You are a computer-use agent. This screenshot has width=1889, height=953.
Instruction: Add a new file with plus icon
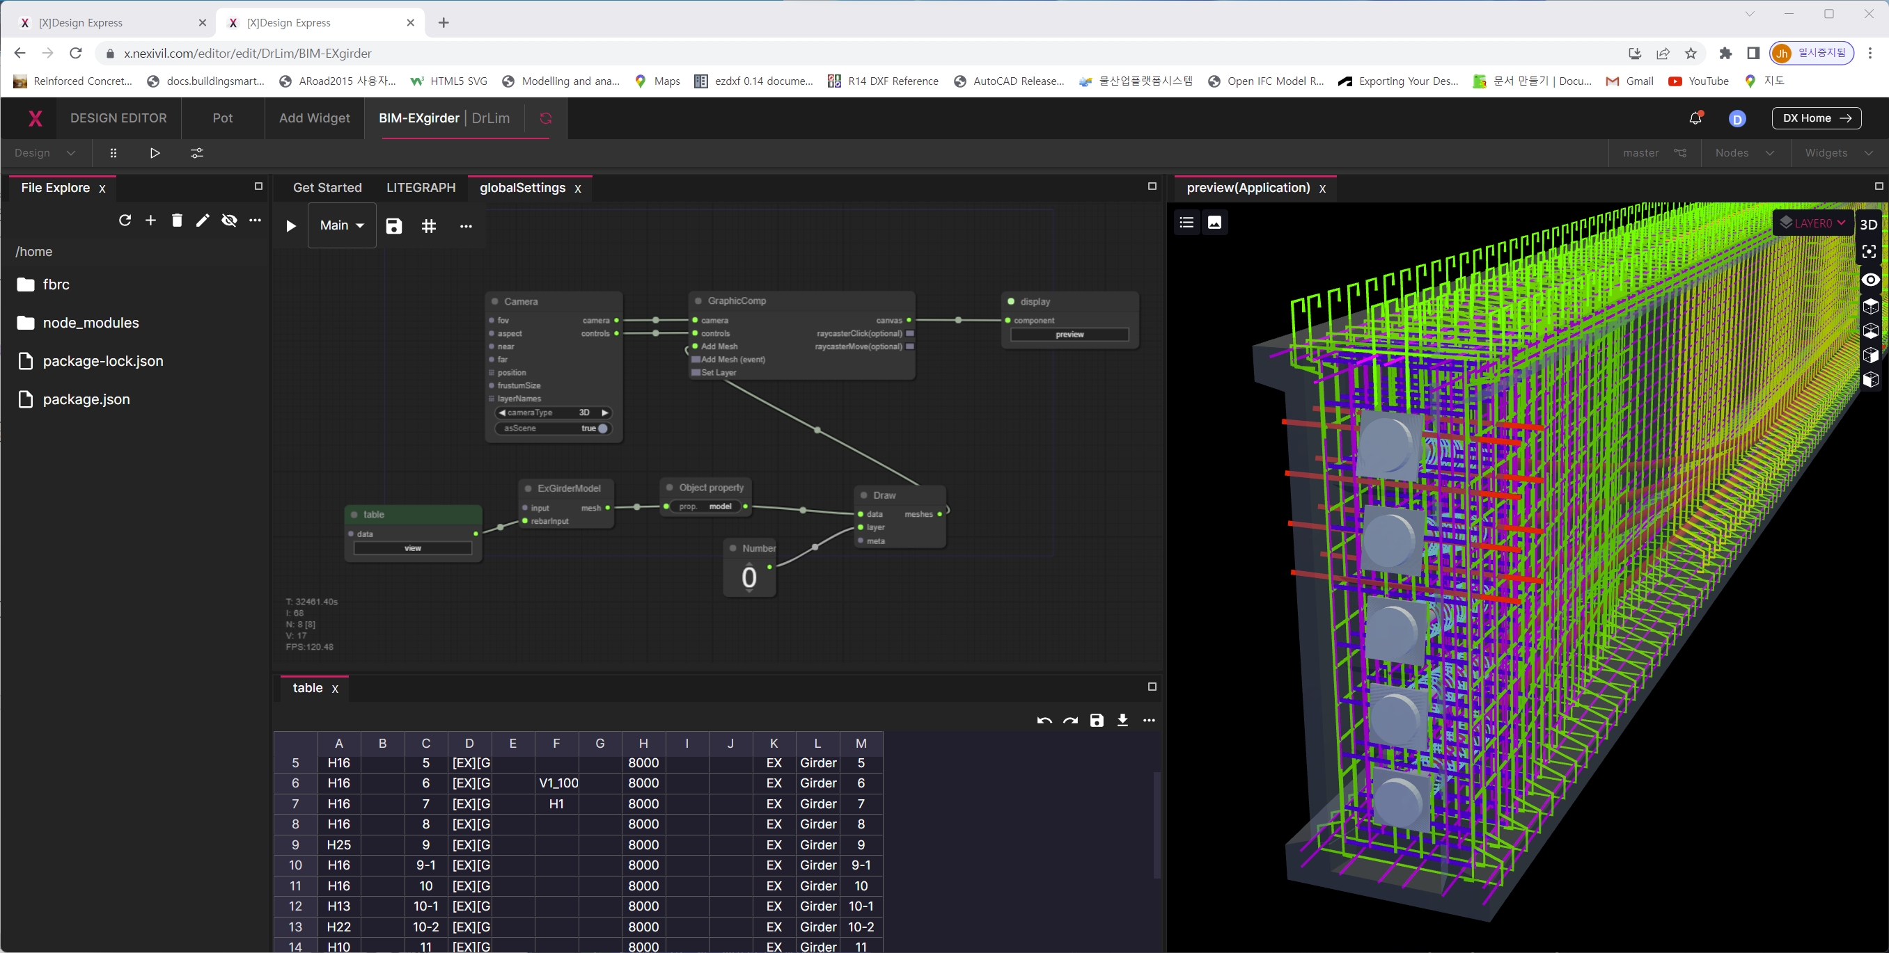(150, 221)
